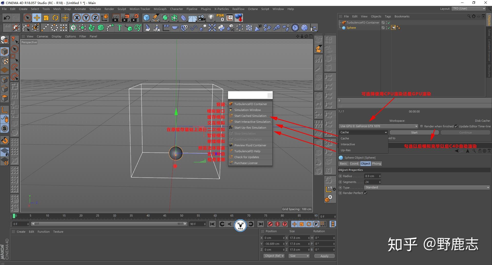492x265 pixels.
Task: Click Go to Start playback button
Action: pos(212,224)
